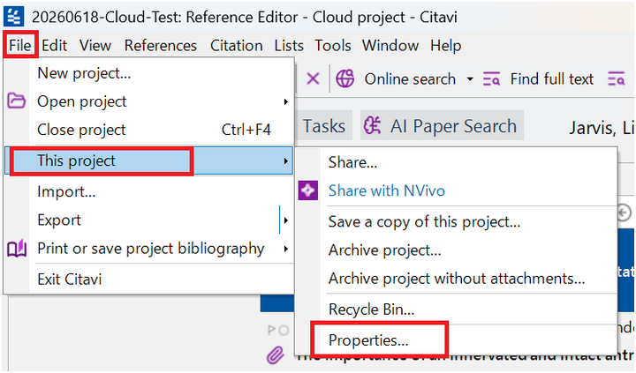Click the AI Paper Search icon
This screenshot has width=636, height=373.
(x=372, y=125)
